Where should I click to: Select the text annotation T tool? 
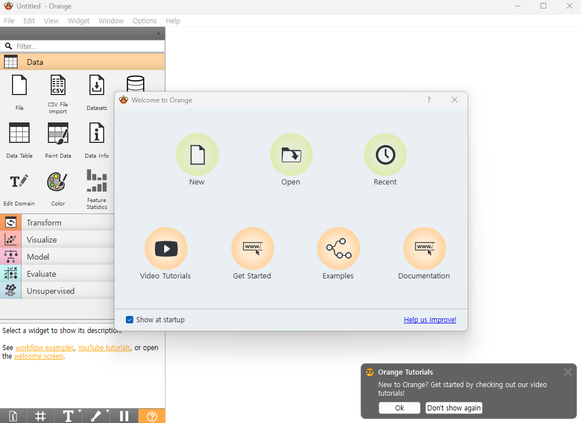click(68, 416)
